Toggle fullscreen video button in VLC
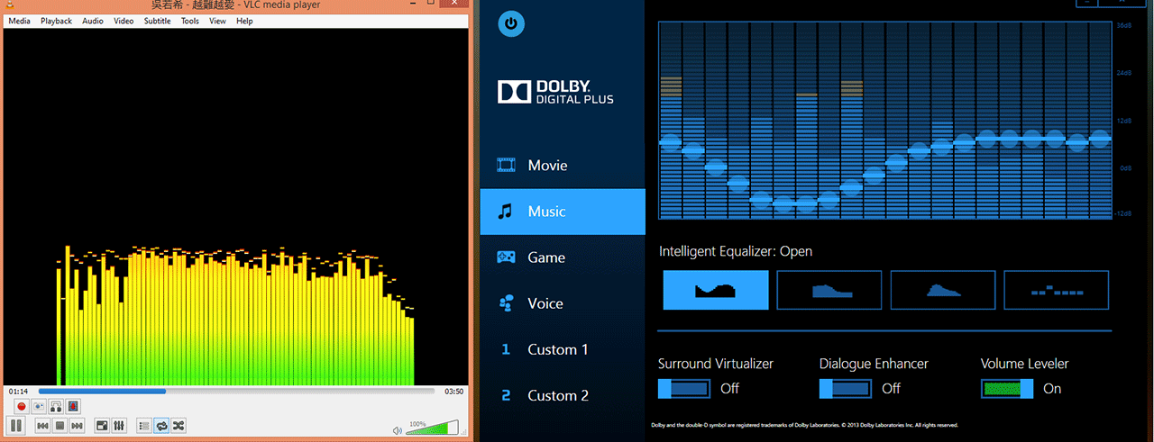The width and height of the screenshot is (1154, 442). [x=102, y=425]
